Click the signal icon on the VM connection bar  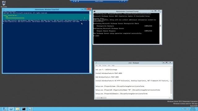coord(78,1)
